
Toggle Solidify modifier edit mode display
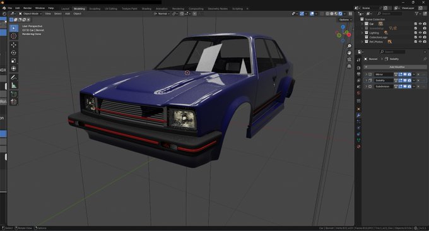tap(400, 80)
